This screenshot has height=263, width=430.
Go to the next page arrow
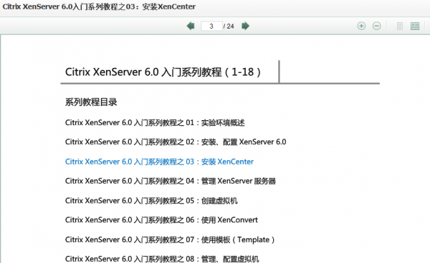click(245, 26)
